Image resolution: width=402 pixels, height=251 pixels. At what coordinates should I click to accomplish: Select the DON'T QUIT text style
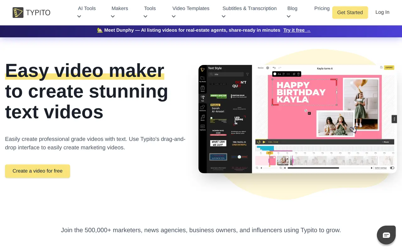tap(239, 84)
